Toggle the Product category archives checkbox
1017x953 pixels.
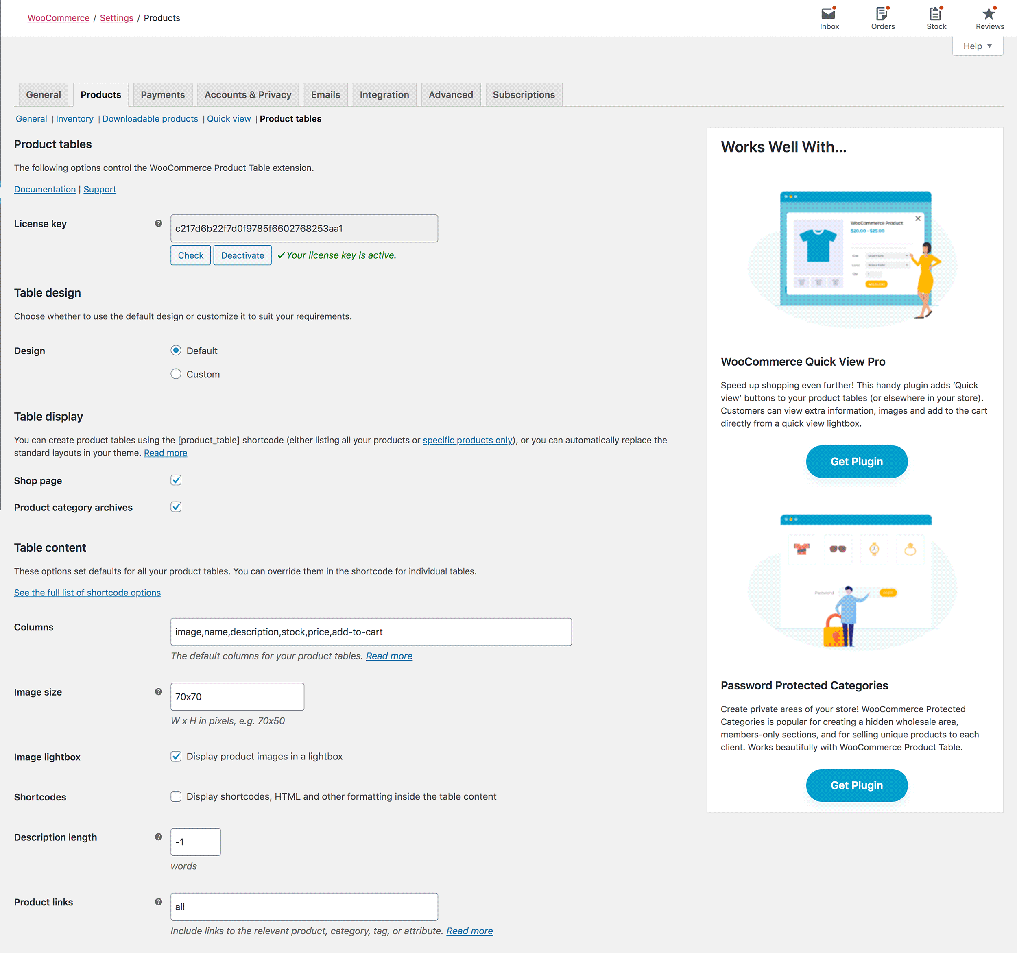tap(176, 507)
